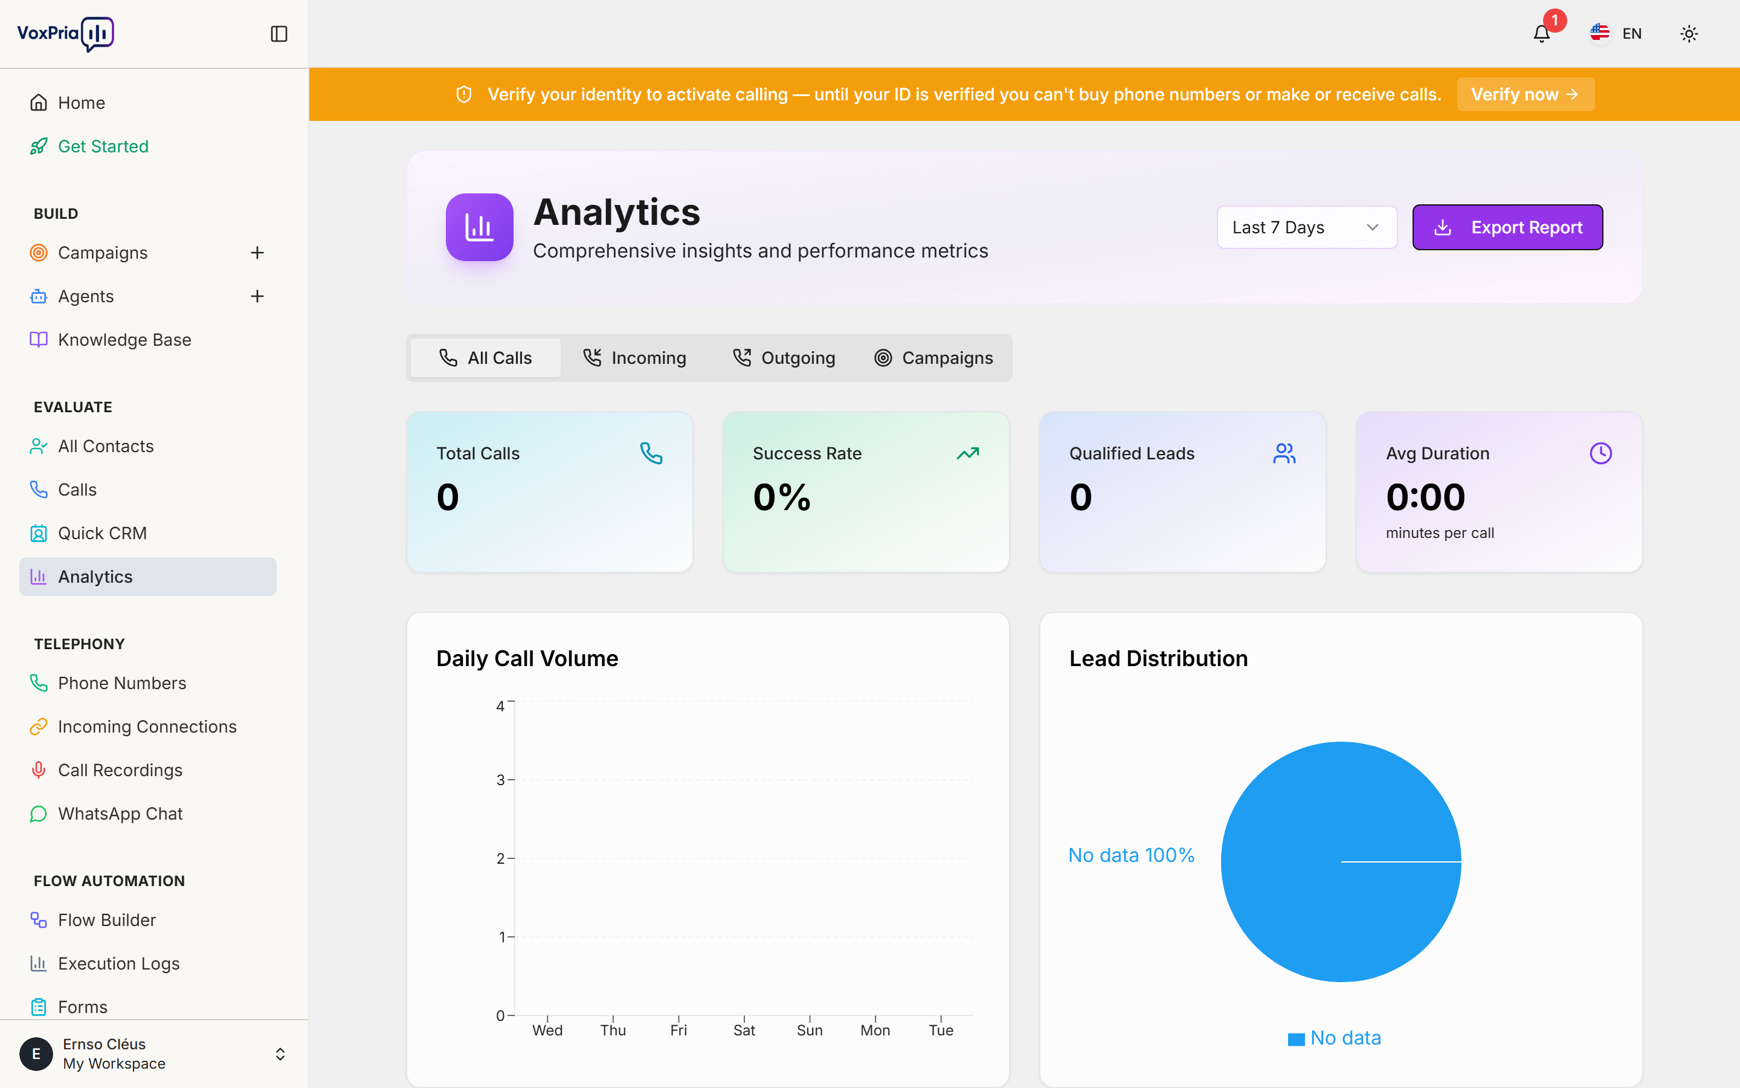Click the shield icon in verification banner
Viewport: 1740px width, 1088px height.
pyautogui.click(x=464, y=94)
